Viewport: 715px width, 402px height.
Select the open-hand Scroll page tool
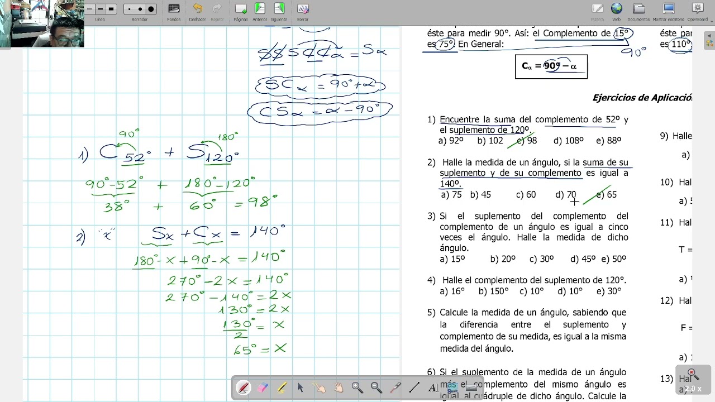pyautogui.click(x=339, y=387)
